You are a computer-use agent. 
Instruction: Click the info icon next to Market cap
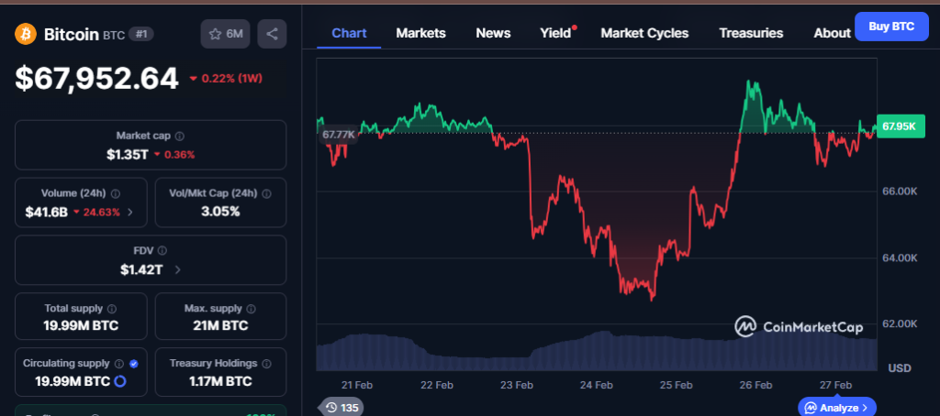(x=180, y=136)
